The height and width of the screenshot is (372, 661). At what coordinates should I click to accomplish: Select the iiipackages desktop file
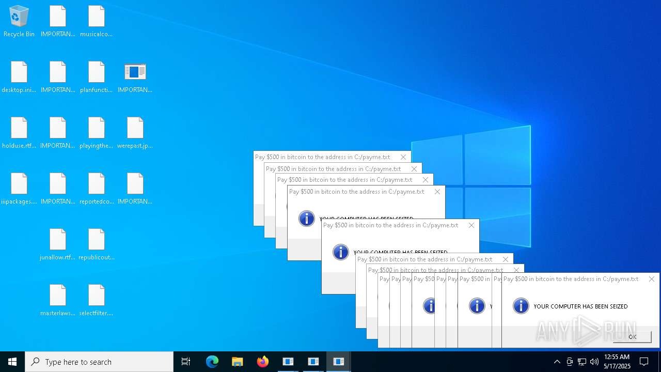point(19,189)
